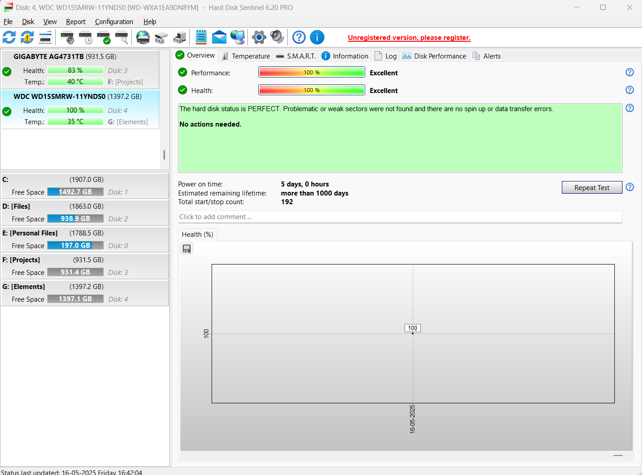Select the G: [Elements] partition in volume list

click(85, 293)
